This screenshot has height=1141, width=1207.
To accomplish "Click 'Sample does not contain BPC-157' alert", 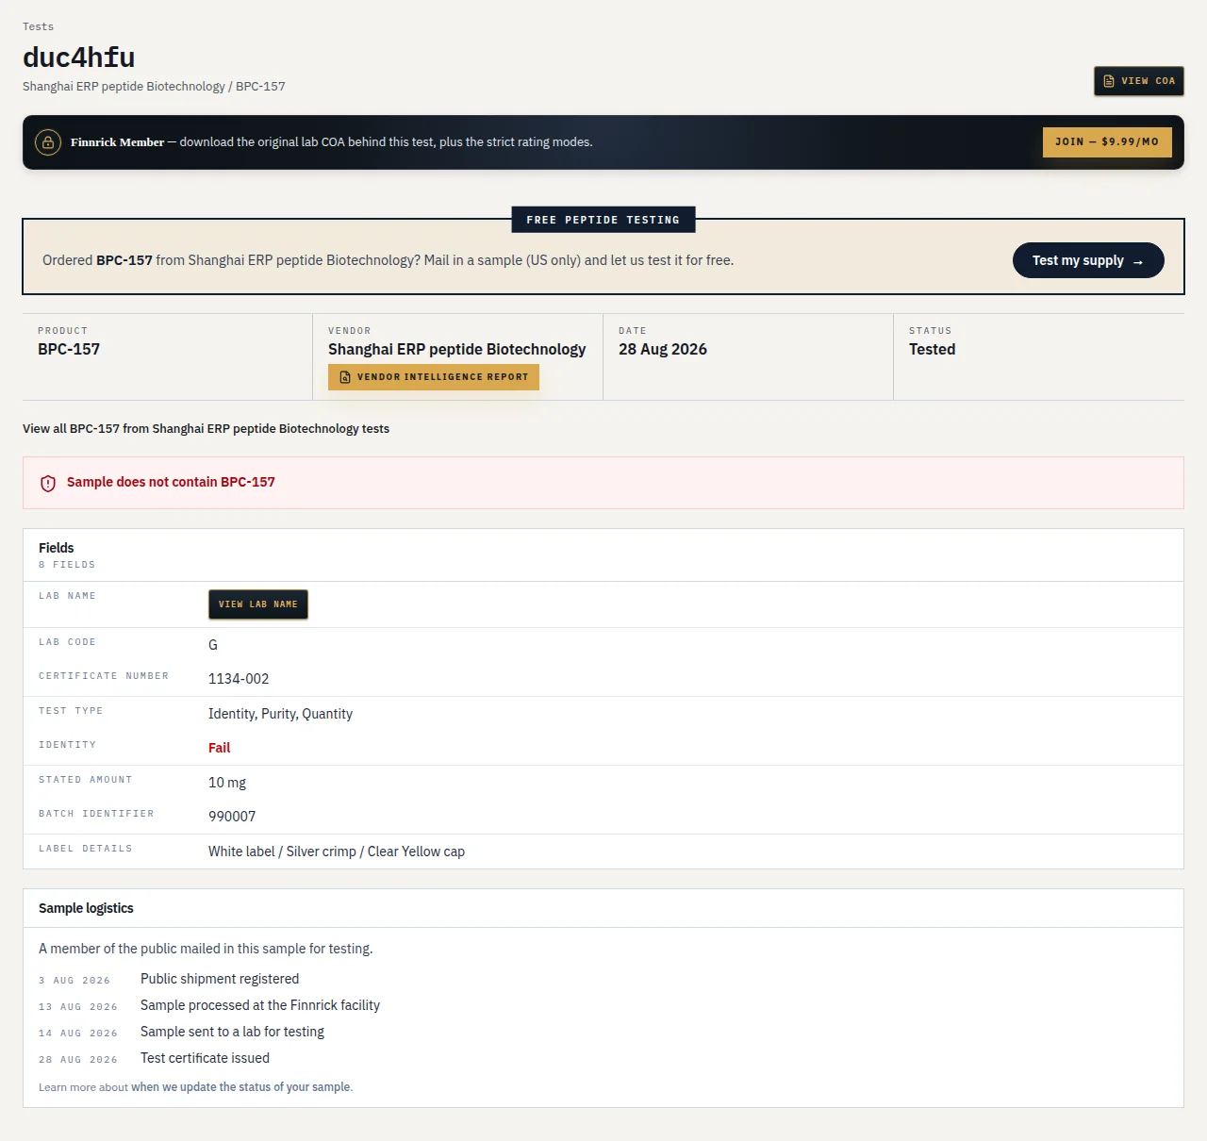I will (x=603, y=483).
